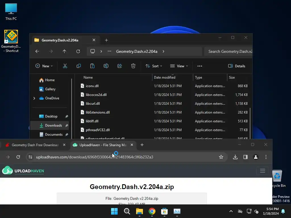The width and height of the screenshot is (291, 218).
Task: Click the Rename icon in Explorer toolbar
Action: pos(106,66)
